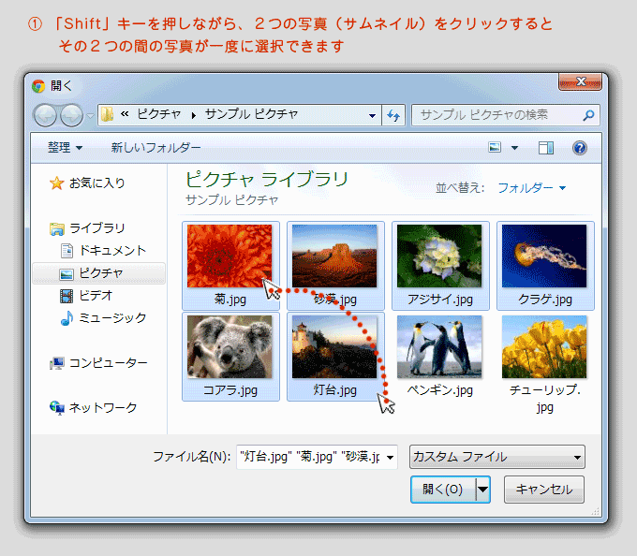Select ピクチャ in the address breadcrumb
Viewport: 637px width, 556px height.
[158, 114]
